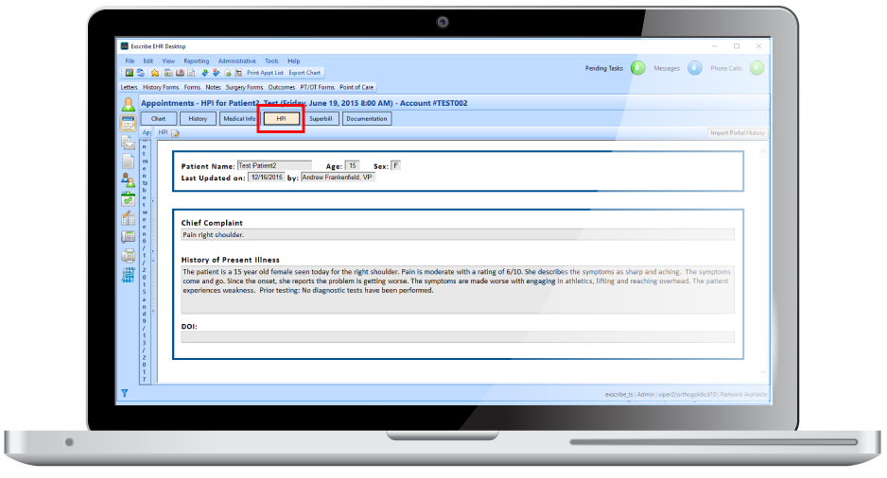Click the red and blue down-arrow toolbar icon
This screenshot has width=887, height=478.
(217, 73)
